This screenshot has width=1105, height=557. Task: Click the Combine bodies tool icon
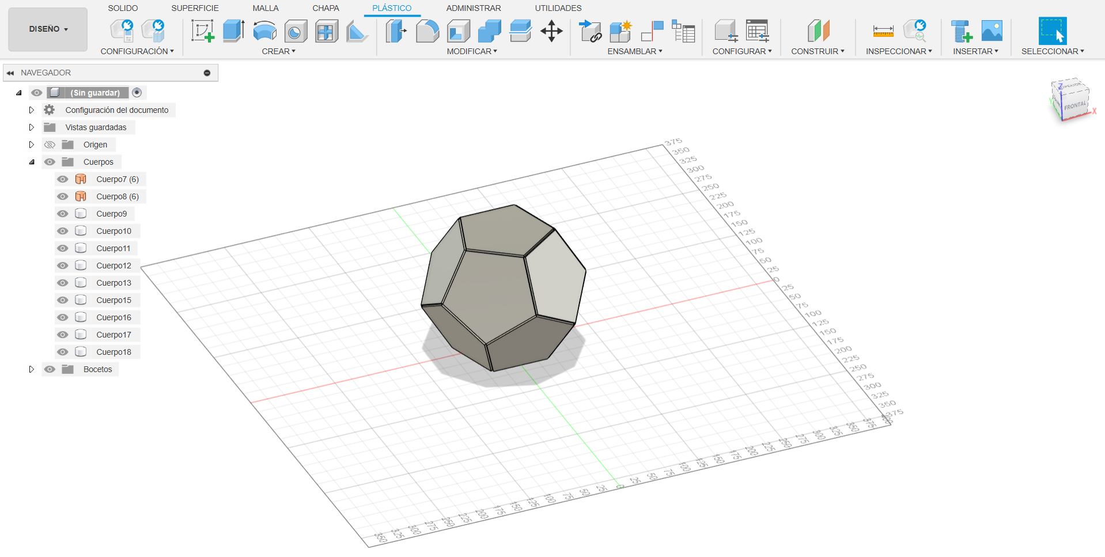(489, 31)
